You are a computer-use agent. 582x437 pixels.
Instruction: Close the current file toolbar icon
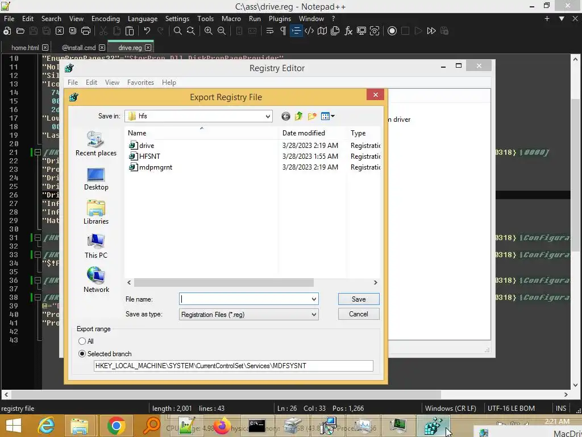(60, 31)
